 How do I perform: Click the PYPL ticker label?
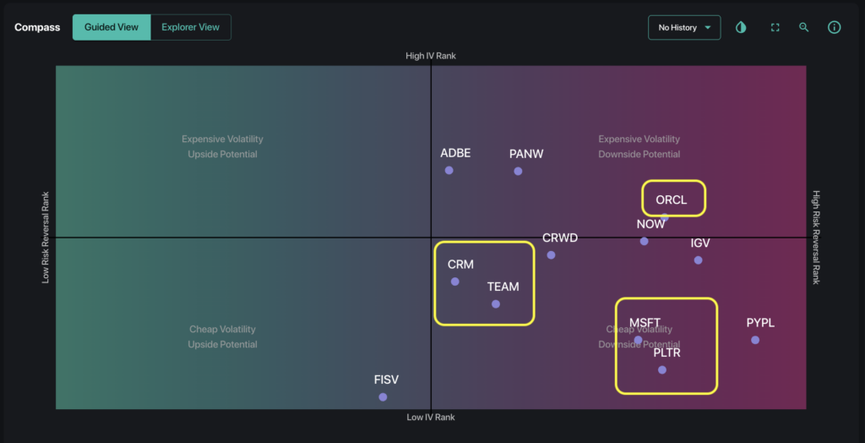(761, 323)
